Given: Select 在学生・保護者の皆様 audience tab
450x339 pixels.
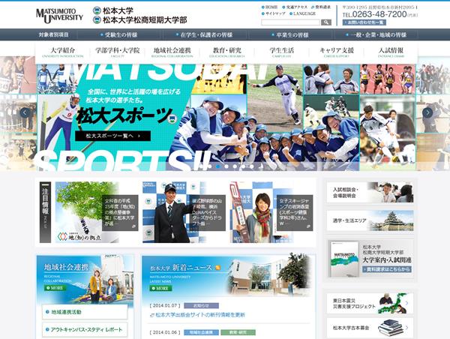Looking at the screenshot, I should [x=205, y=34].
